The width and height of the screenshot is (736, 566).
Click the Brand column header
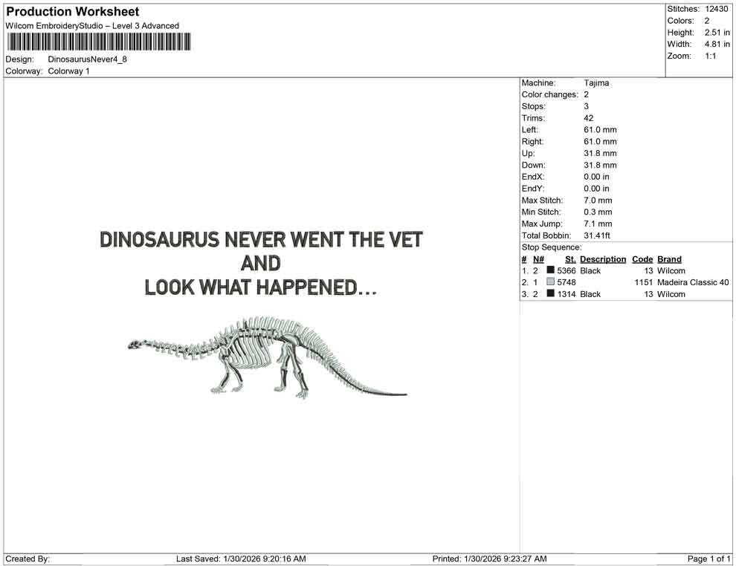(669, 258)
